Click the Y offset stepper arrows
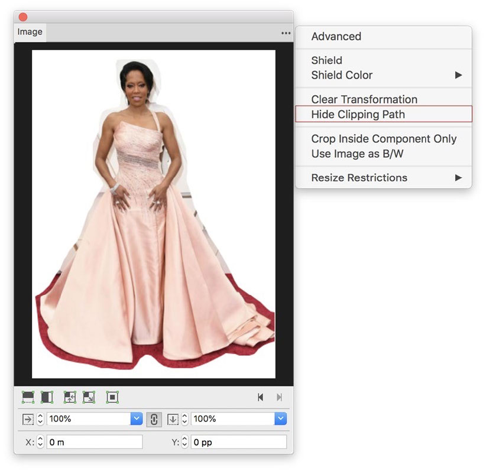 [x=184, y=442]
